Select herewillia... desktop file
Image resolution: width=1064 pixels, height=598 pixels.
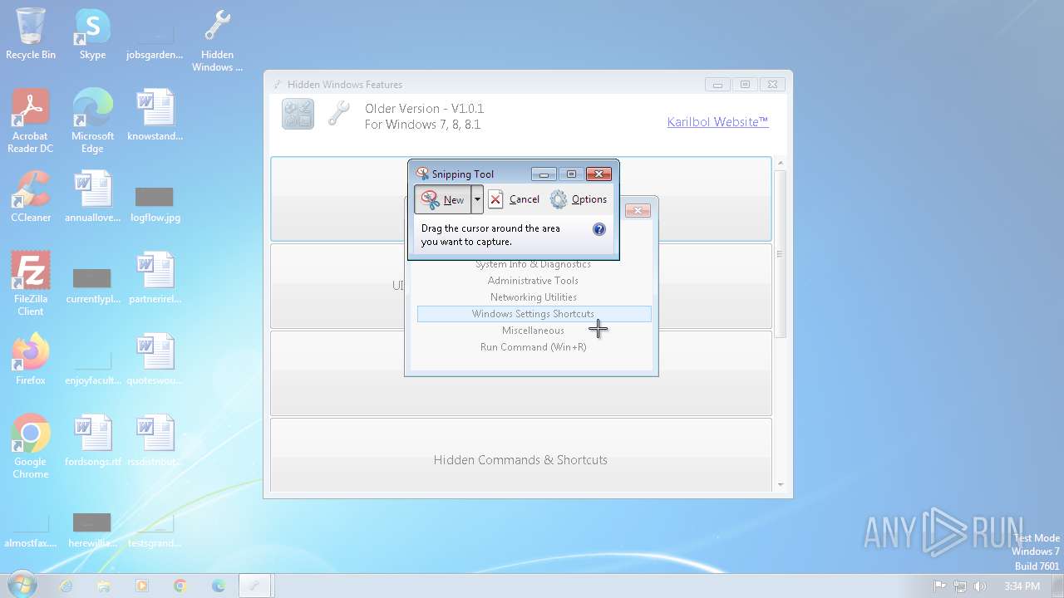pos(92,529)
